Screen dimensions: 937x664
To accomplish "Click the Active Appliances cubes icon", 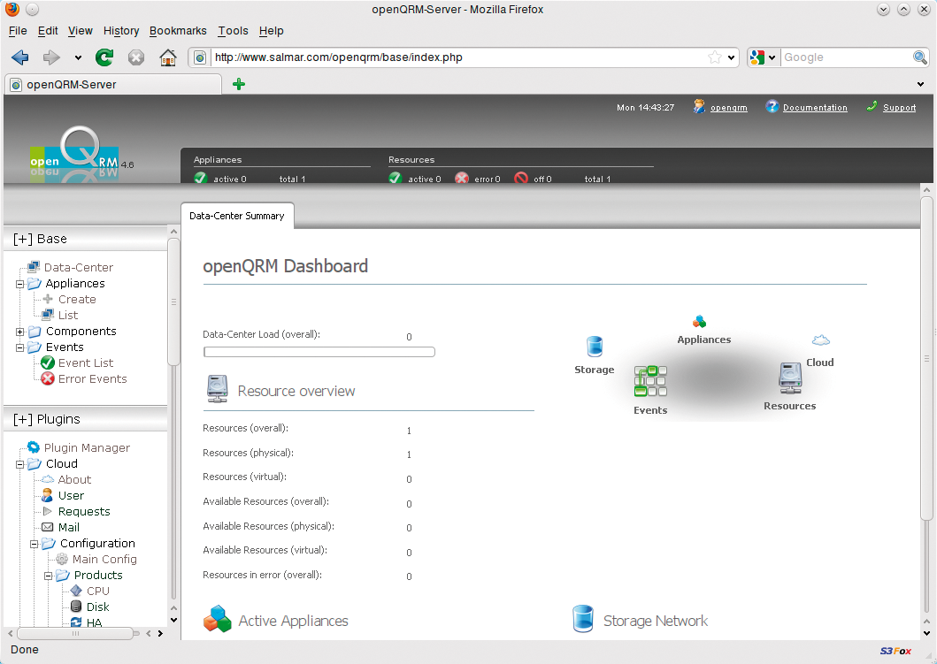I will (218, 619).
